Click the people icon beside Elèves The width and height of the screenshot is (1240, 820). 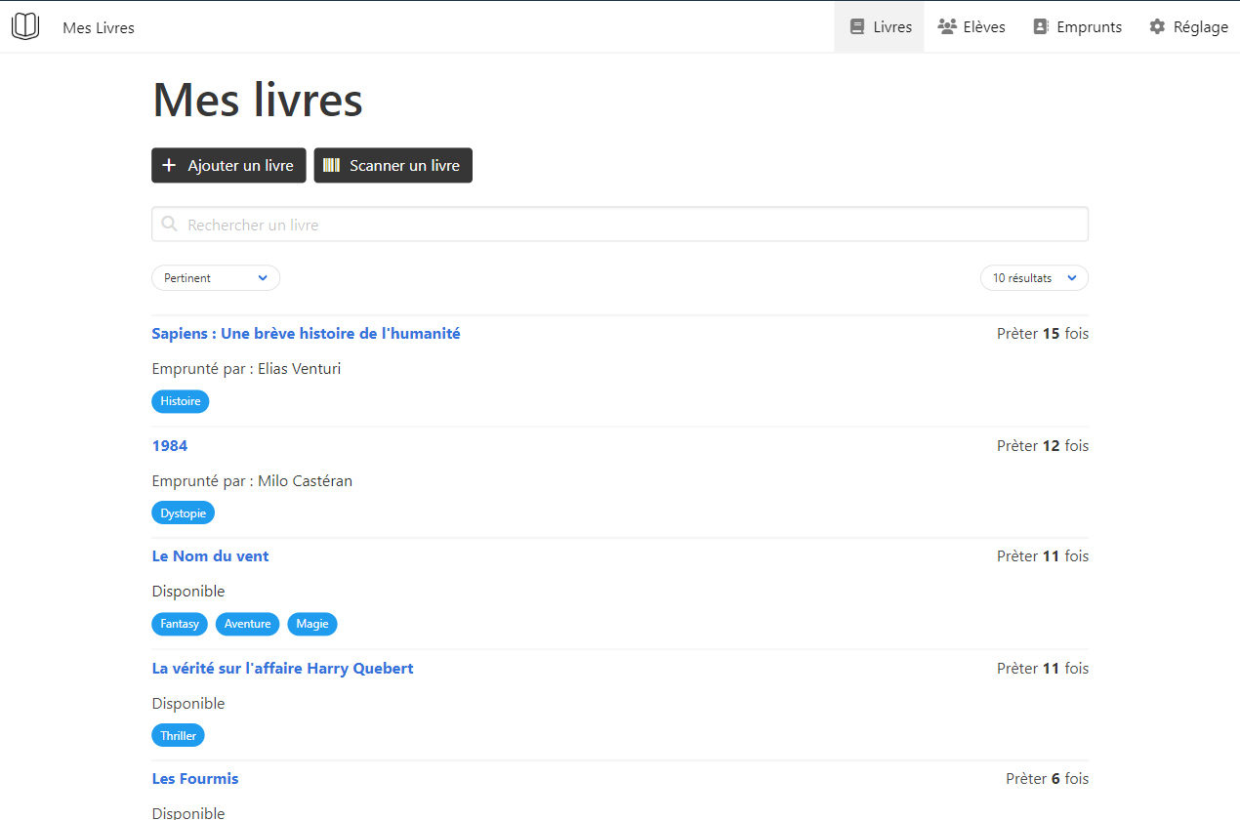coord(947,27)
